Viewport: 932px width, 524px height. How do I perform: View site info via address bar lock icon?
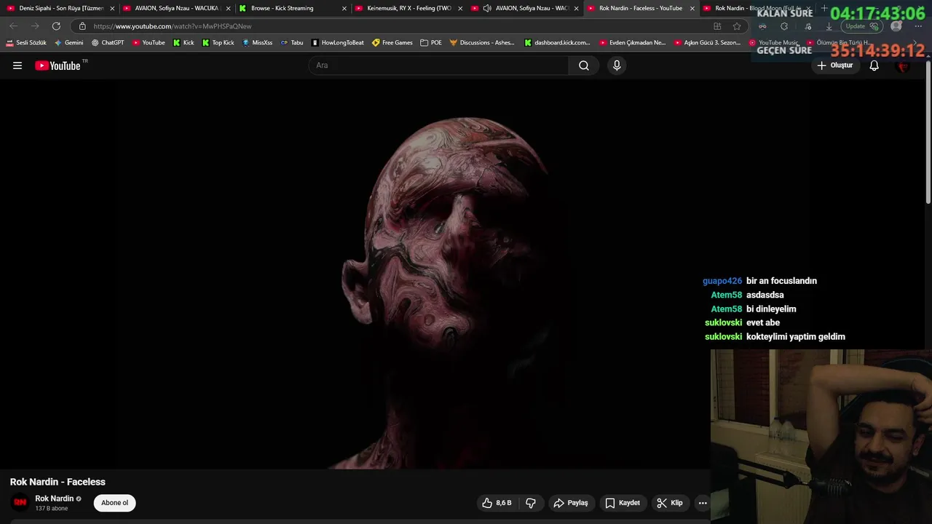82,26
